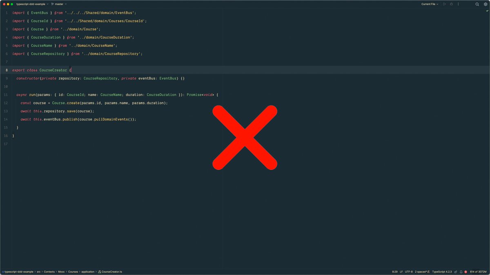
Task: Click the Courses breadcrumb
Action: coord(73,271)
